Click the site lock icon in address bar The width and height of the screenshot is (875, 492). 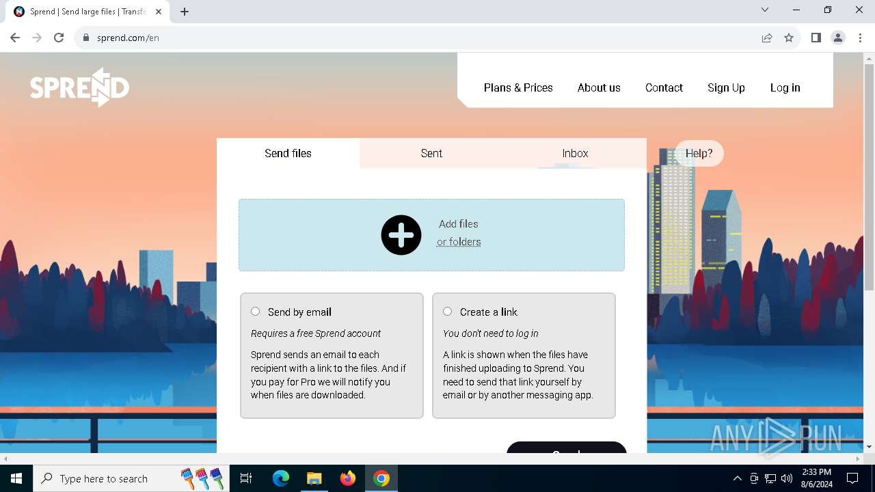pyautogui.click(x=86, y=38)
